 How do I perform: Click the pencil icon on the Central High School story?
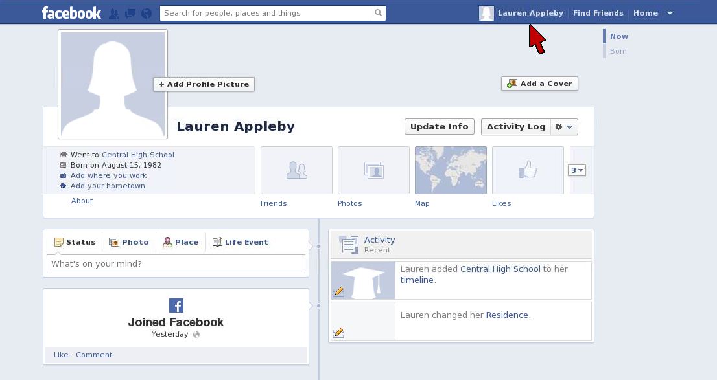click(338, 291)
